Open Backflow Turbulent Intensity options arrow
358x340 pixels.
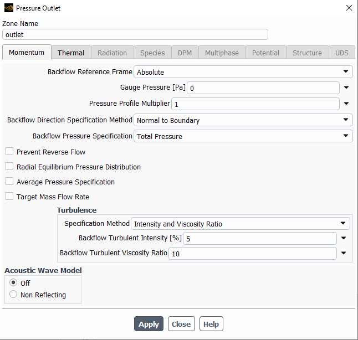343,239
